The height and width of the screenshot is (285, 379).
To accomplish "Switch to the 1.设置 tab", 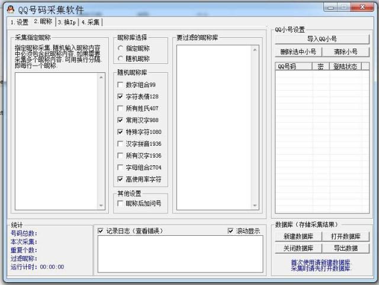I will pyautogui.click(x=20, y=23).
